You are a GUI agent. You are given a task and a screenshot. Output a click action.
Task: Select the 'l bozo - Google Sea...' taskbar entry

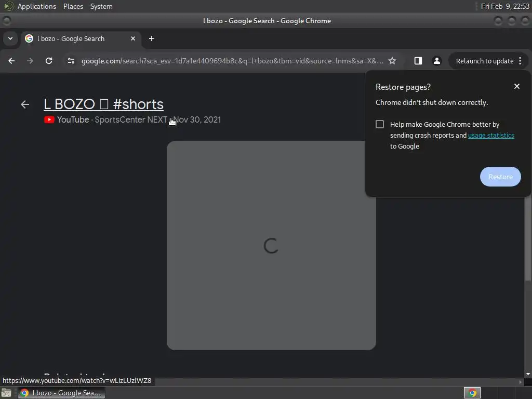tap(62, 393)
